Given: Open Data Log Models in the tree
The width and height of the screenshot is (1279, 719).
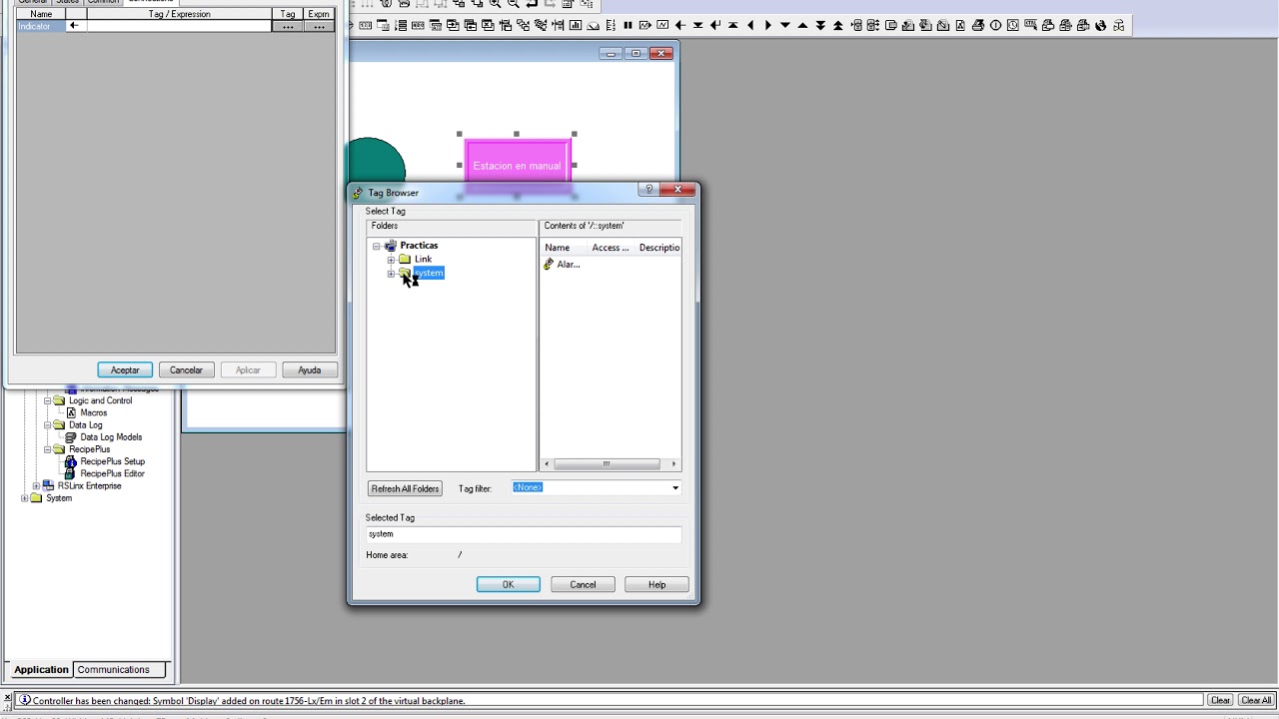Looking at the screenshot, I should click(111, 437).
